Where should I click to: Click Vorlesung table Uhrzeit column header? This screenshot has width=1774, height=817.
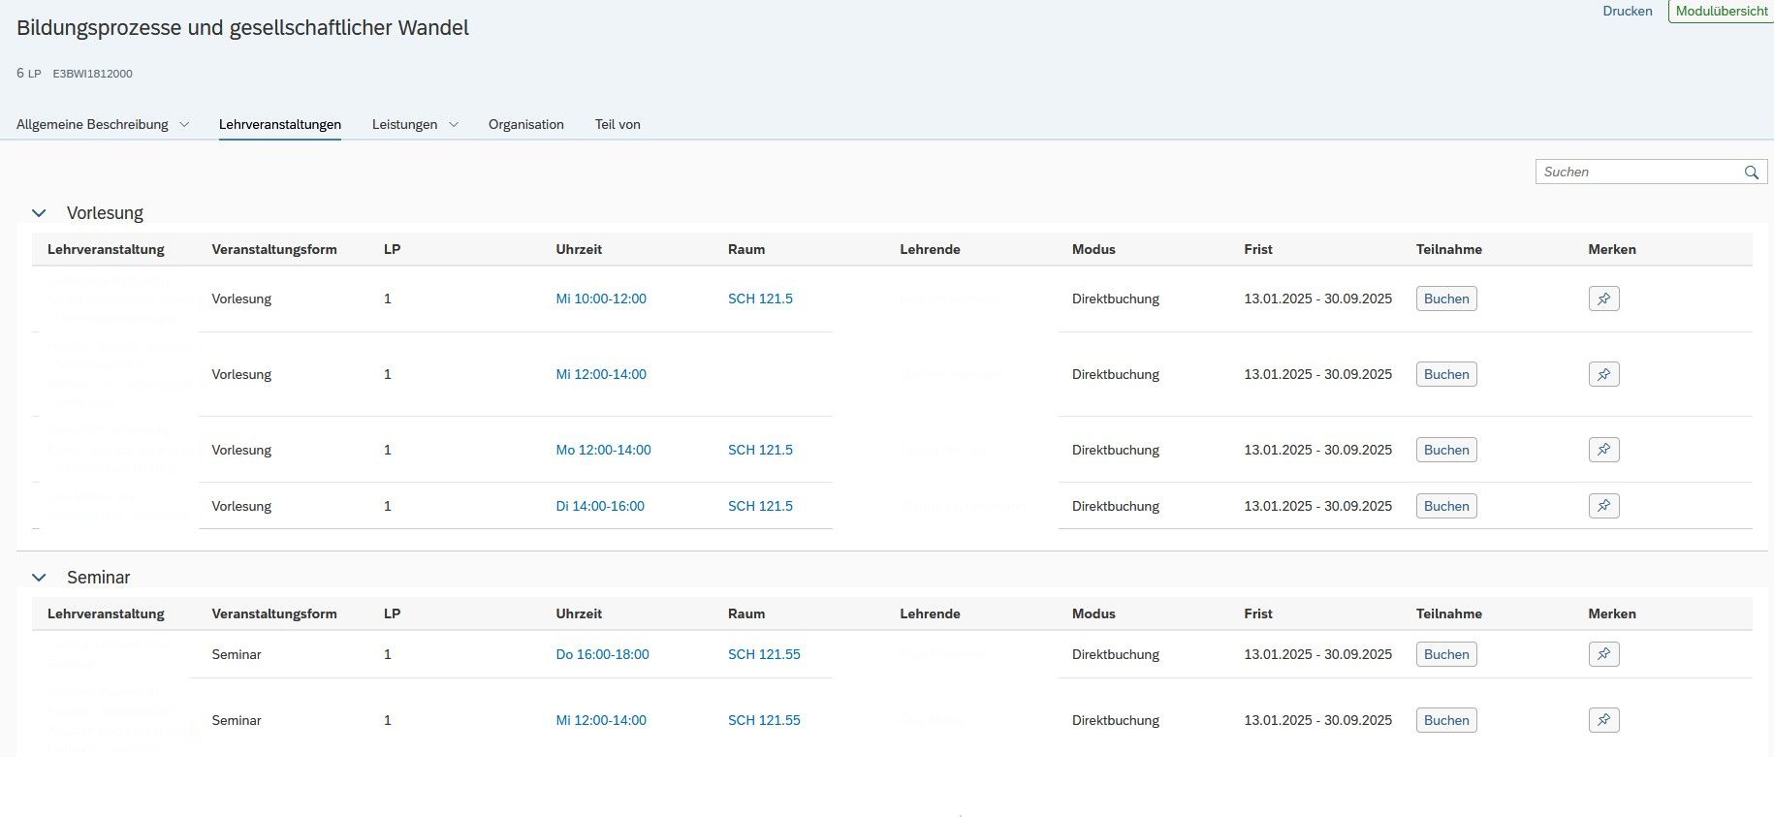click(x=579, y=249)
